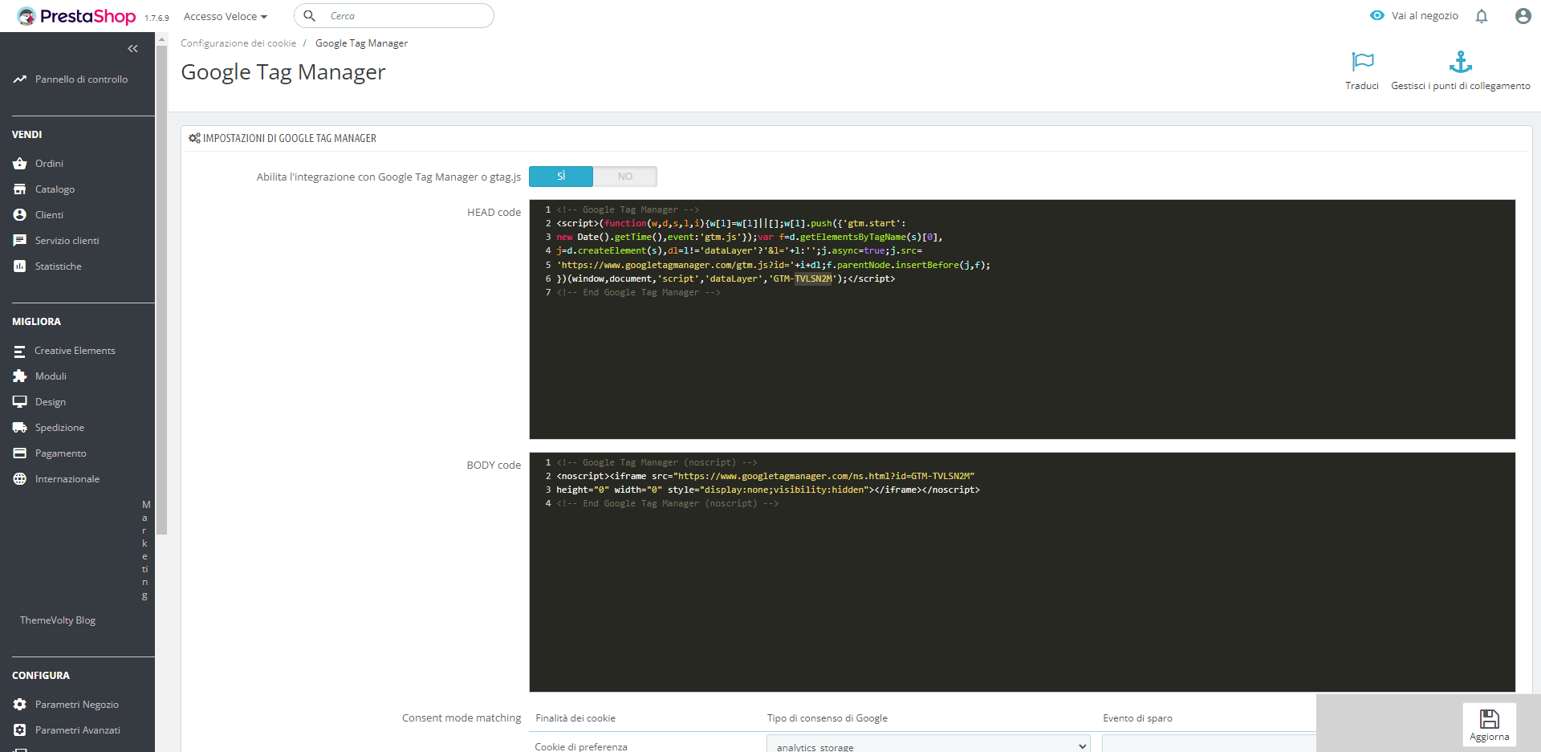
Task: Click the Traduci flag icon
Action: (1362, 62)
